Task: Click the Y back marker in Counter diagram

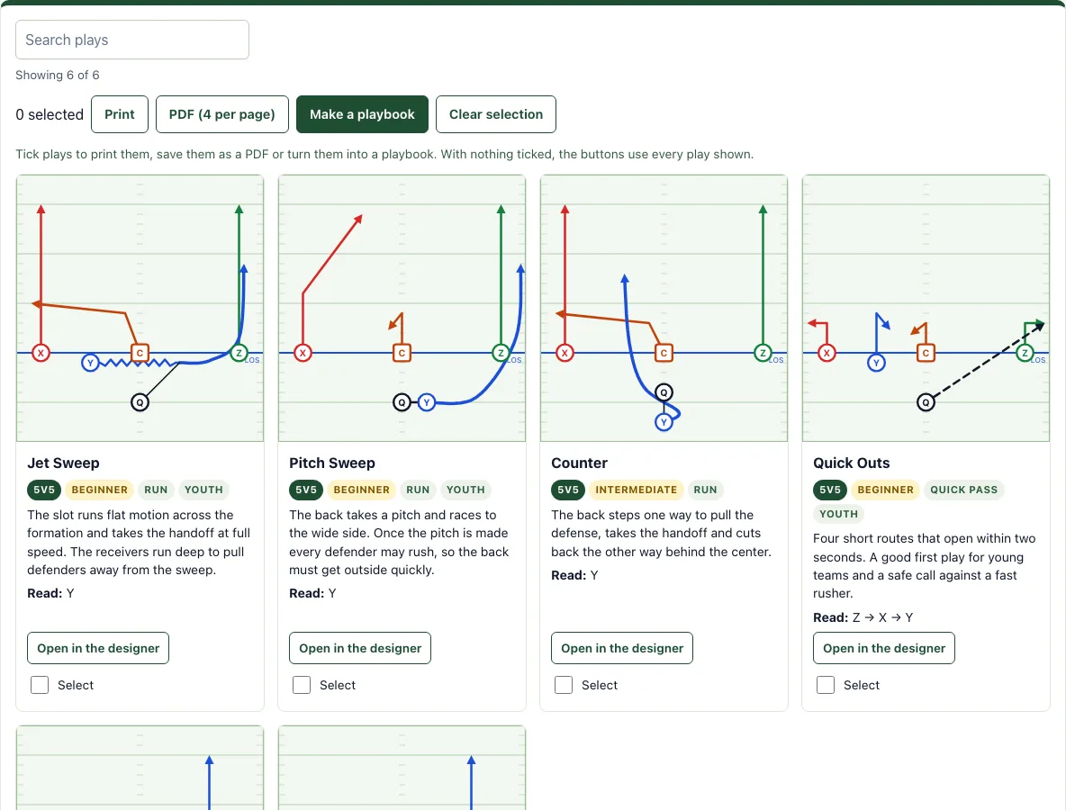Action: (664, 422)
